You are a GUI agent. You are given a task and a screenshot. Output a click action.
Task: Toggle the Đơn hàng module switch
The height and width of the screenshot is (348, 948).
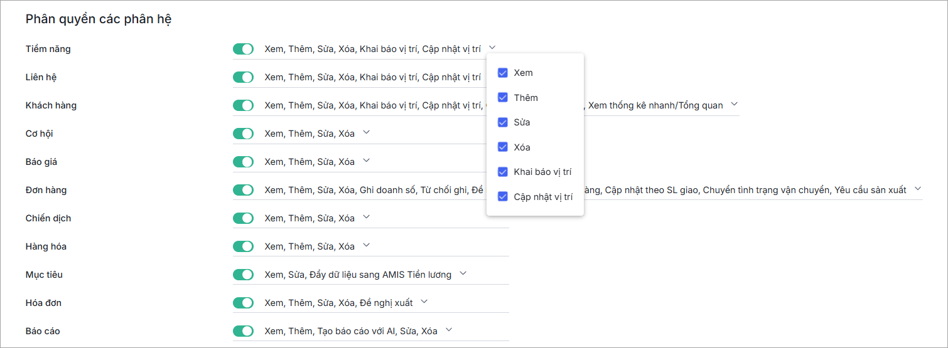click(x=243, y=190)
